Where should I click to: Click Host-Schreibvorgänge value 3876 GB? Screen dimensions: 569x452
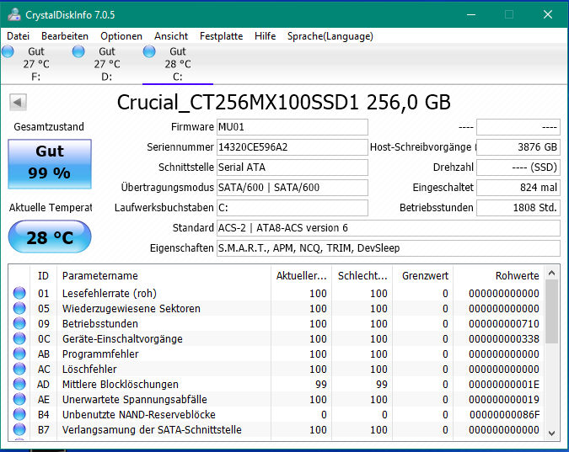[x=518, y=147]
